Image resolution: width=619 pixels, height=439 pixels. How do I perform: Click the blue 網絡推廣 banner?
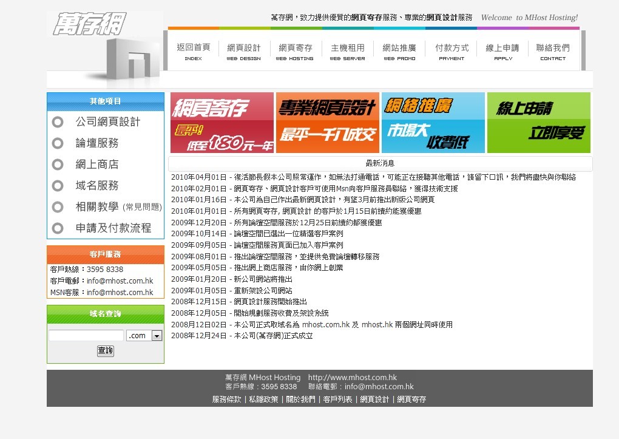[433, 123]
